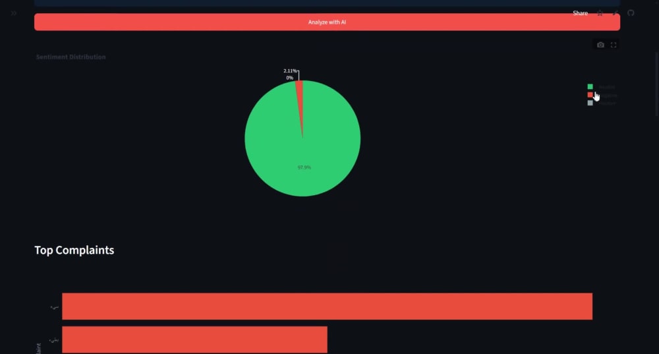Viewport: 659px width, 354px height.
Task: Toggle the red legend entry in the pie chart
Action: point(602,95)
